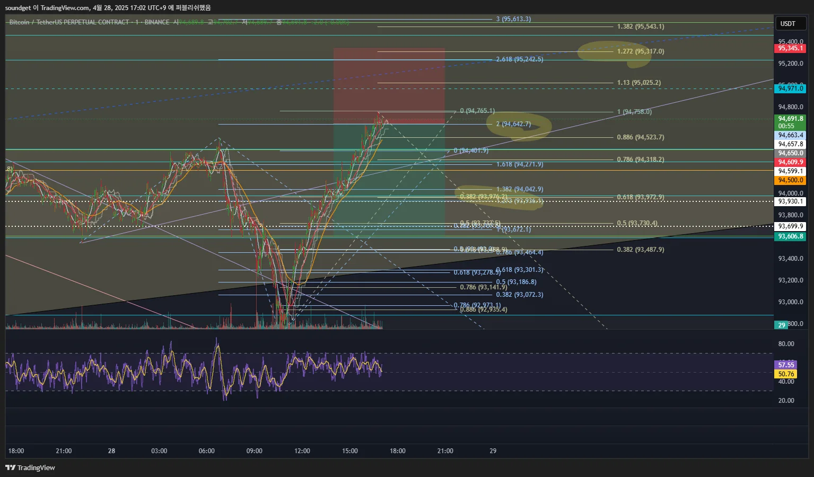Image resolution: width=814 pixels, height=477 pixels.
Task: Select the 94,000.0 price scale label
Action: [790, 193]
